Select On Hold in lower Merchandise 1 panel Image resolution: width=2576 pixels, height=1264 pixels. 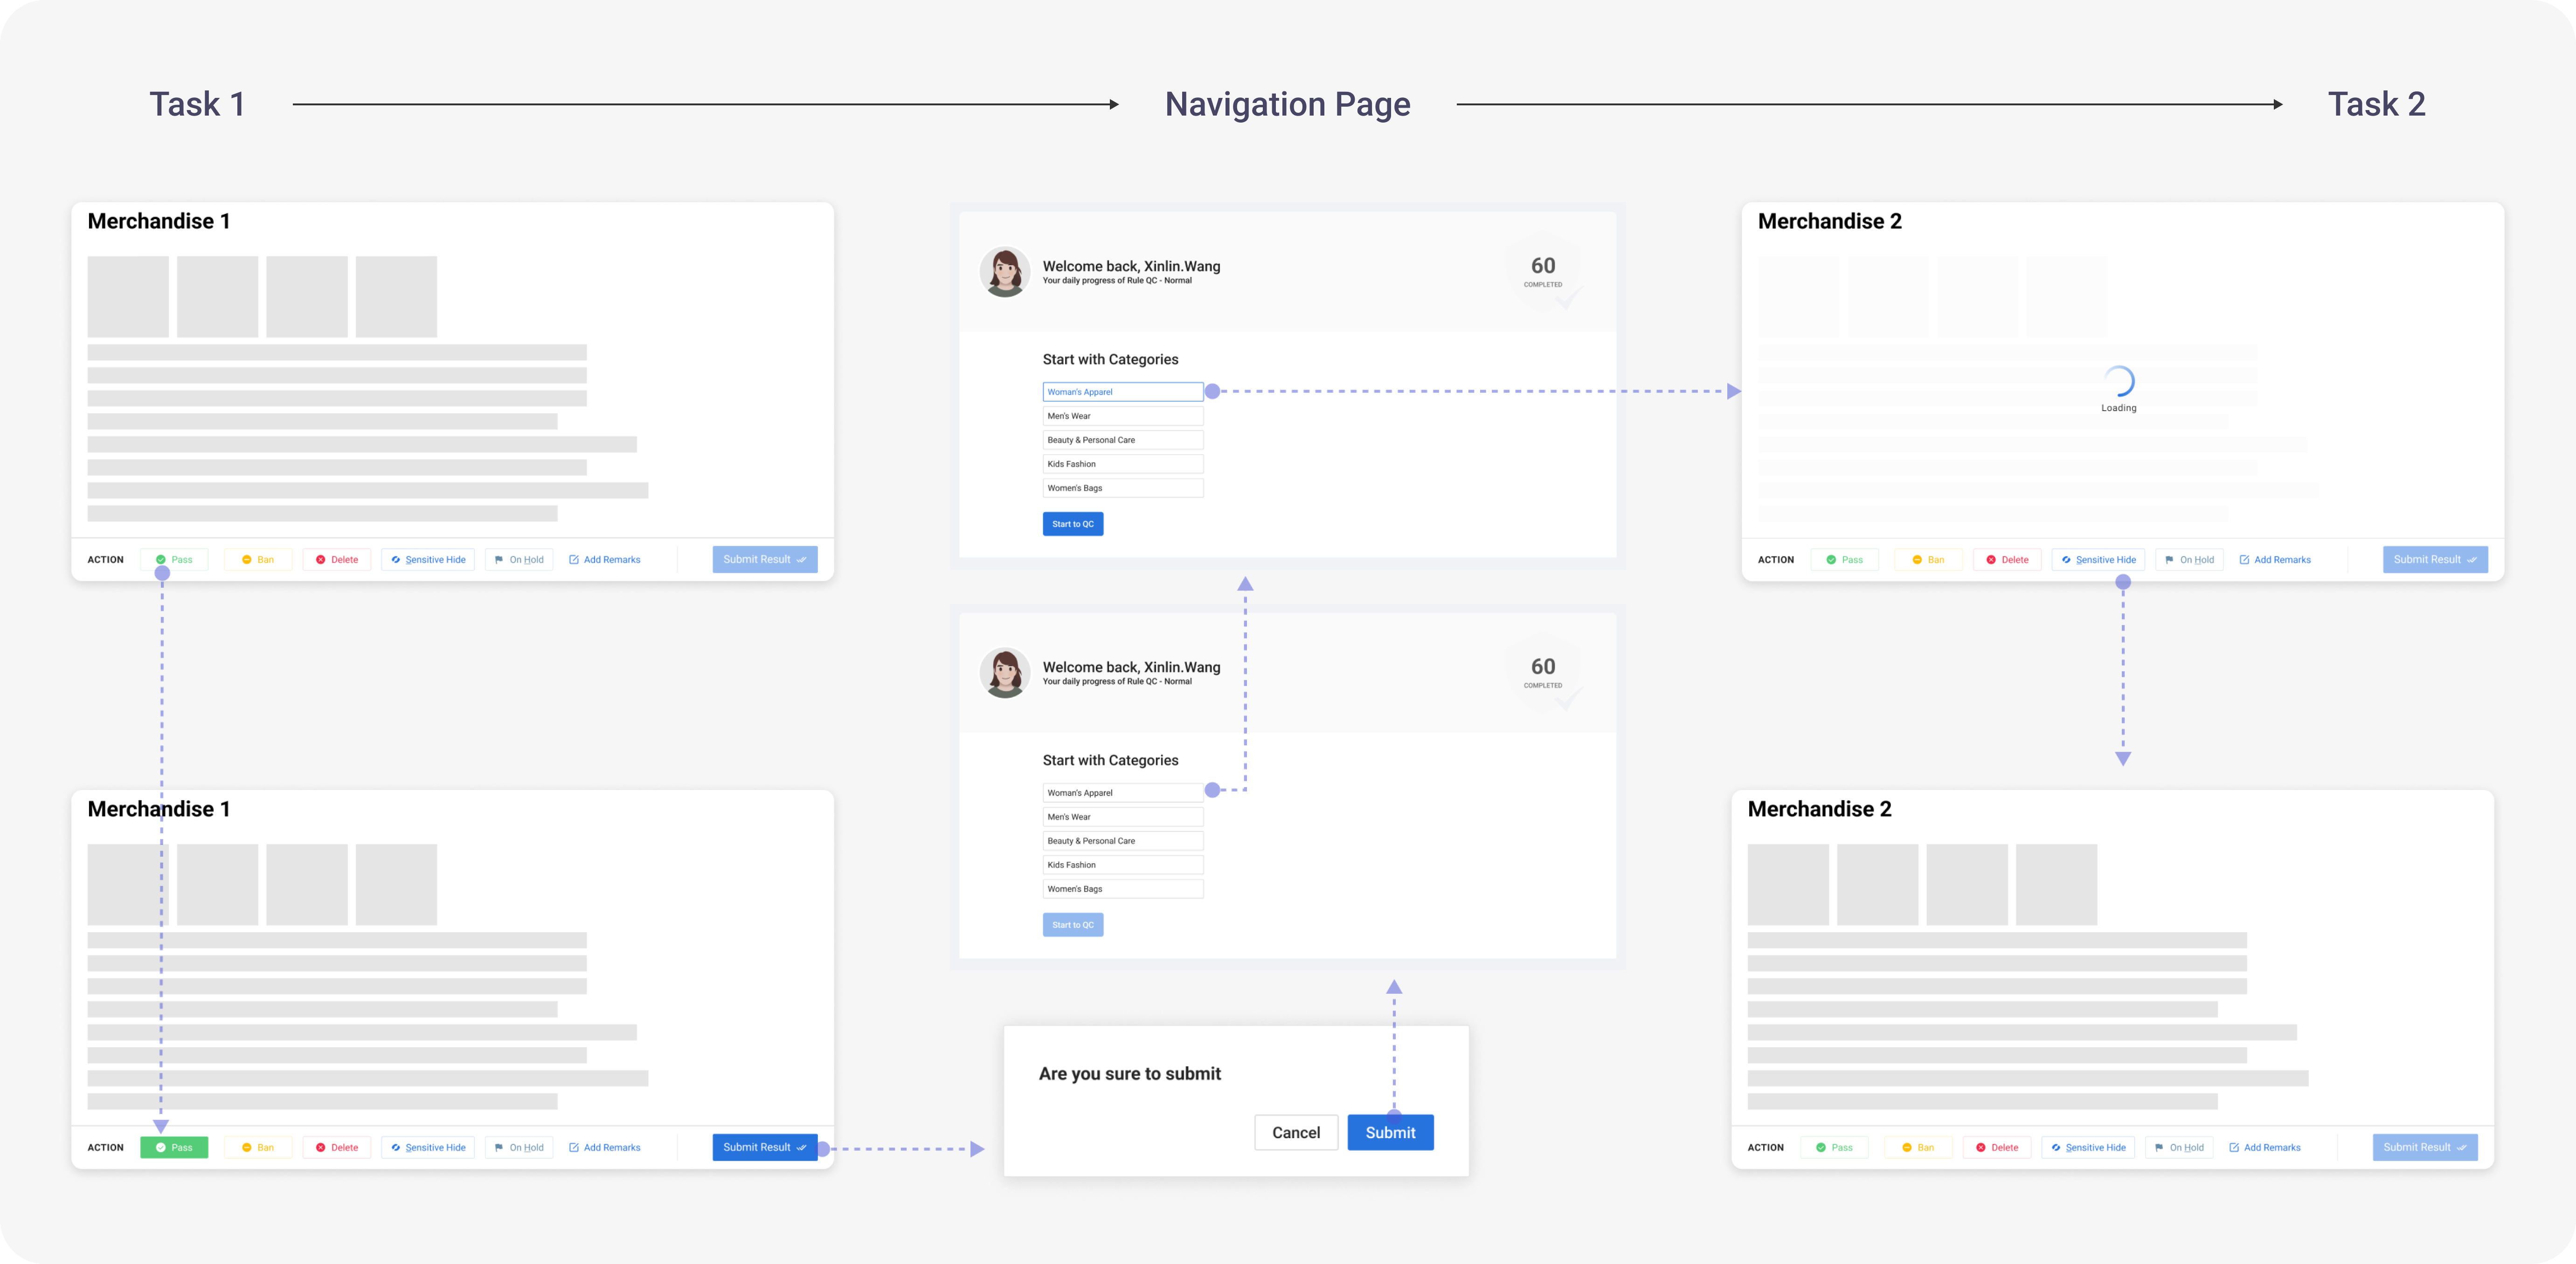point(520,1147)
